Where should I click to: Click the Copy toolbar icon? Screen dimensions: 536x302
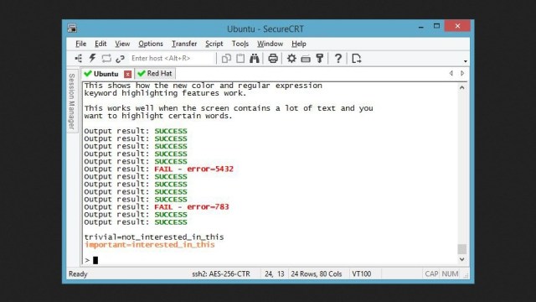point(226,59)
